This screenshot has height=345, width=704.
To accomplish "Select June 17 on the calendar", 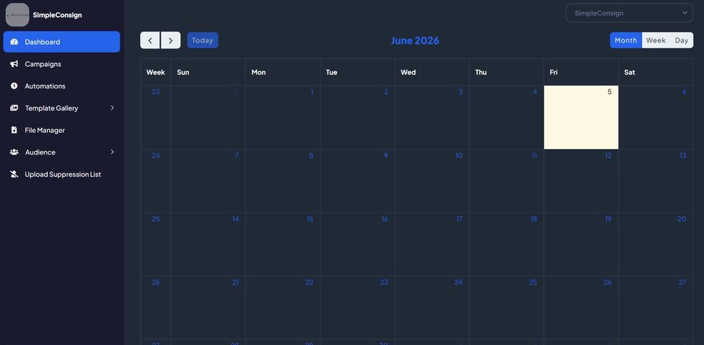I will (x=432, y=245).
